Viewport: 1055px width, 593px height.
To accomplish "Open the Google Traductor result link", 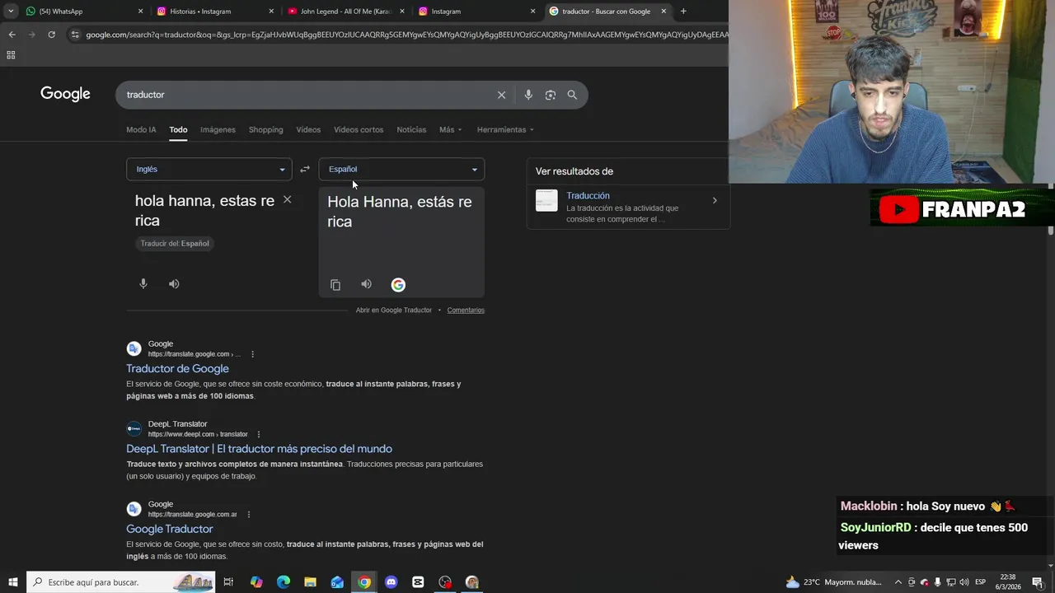I will pos(169,529).
